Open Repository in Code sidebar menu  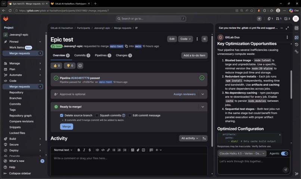[x=16, y=92]
